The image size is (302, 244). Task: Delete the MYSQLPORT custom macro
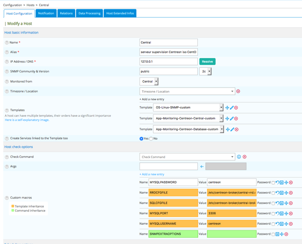[x=291, y=213]
